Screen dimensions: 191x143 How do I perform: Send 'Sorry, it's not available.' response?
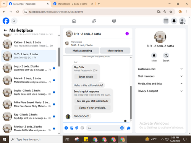click(x=92, y=108)
